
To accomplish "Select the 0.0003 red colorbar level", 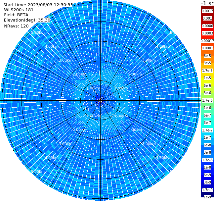I will [x=207, y=33].
